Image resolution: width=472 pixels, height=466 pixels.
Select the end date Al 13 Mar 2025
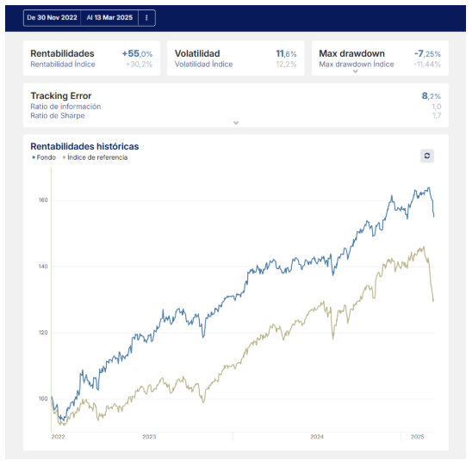(x=109, y=18)
